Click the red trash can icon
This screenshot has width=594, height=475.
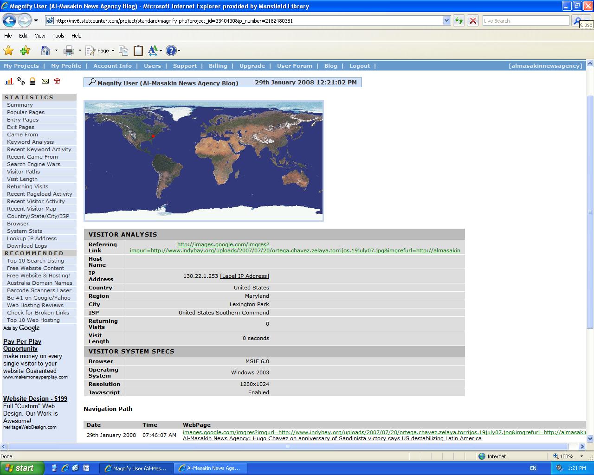click(57, 81)
